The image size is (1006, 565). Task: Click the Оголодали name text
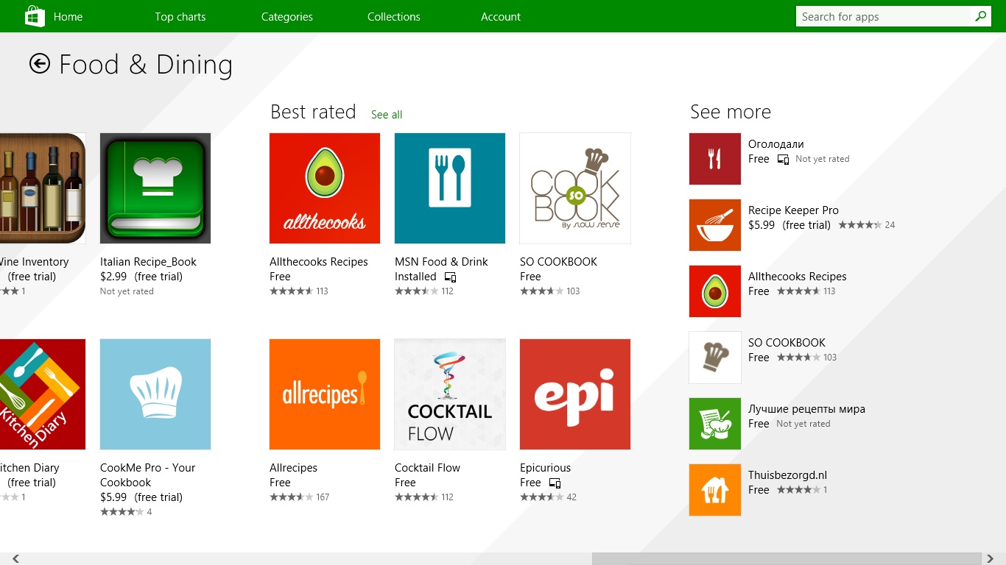point(776,144)
